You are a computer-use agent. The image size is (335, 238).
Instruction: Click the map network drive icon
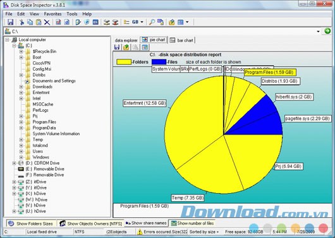point(107,22)
